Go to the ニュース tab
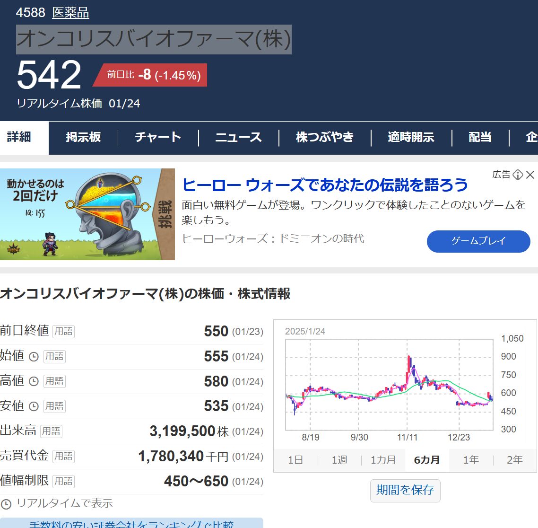 pyautogui.click(x=238, y=137)
